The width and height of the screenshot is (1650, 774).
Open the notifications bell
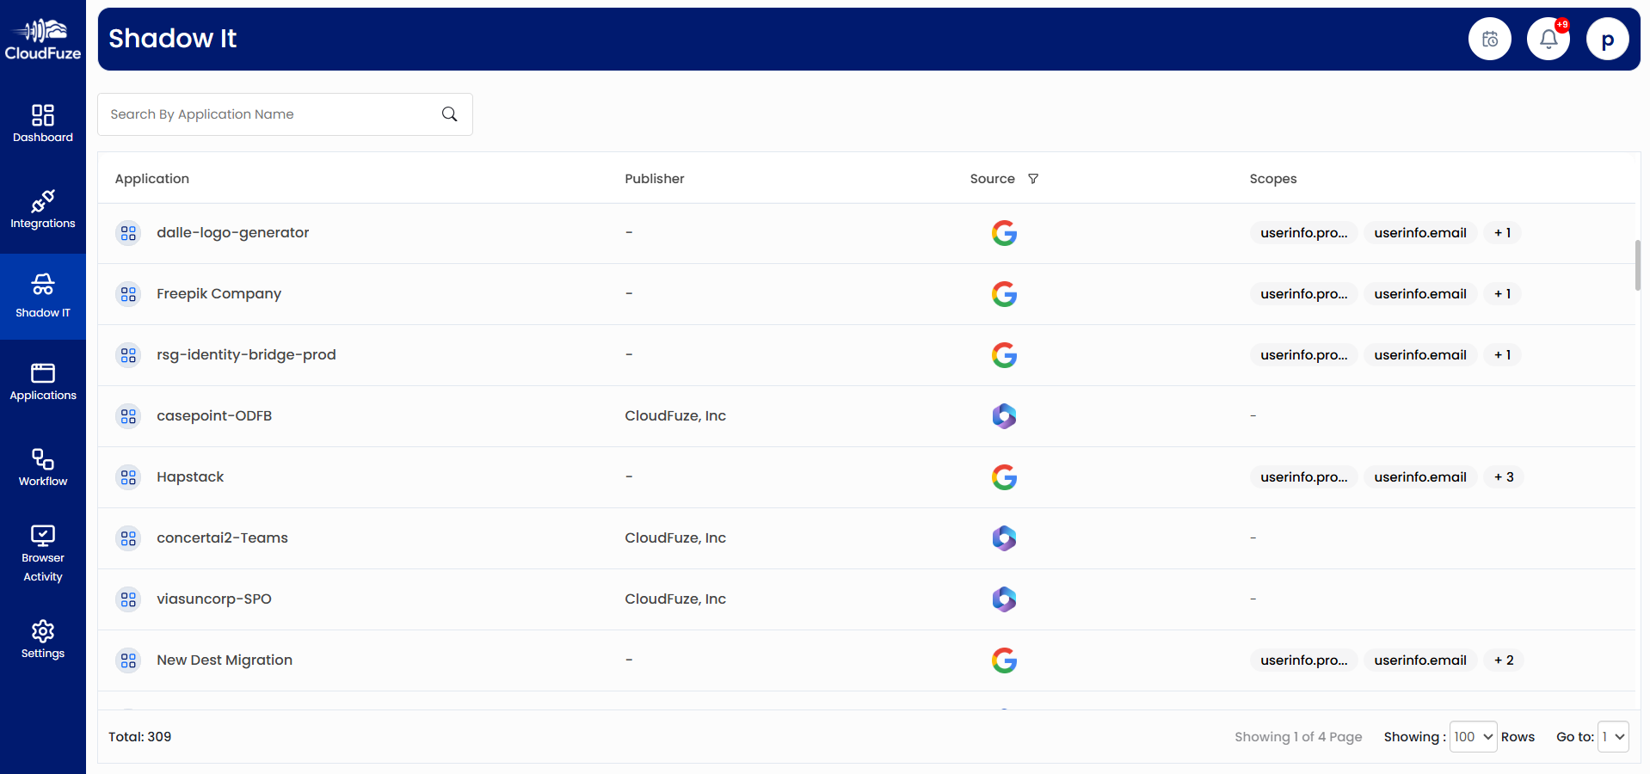[1548, 38]
